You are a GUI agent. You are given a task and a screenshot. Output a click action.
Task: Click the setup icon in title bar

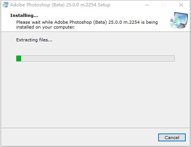(5, 5)
